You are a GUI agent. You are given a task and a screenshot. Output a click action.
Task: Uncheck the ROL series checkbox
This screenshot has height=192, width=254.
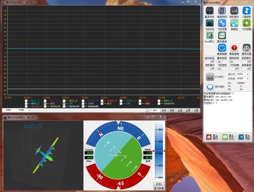(45, 104)
